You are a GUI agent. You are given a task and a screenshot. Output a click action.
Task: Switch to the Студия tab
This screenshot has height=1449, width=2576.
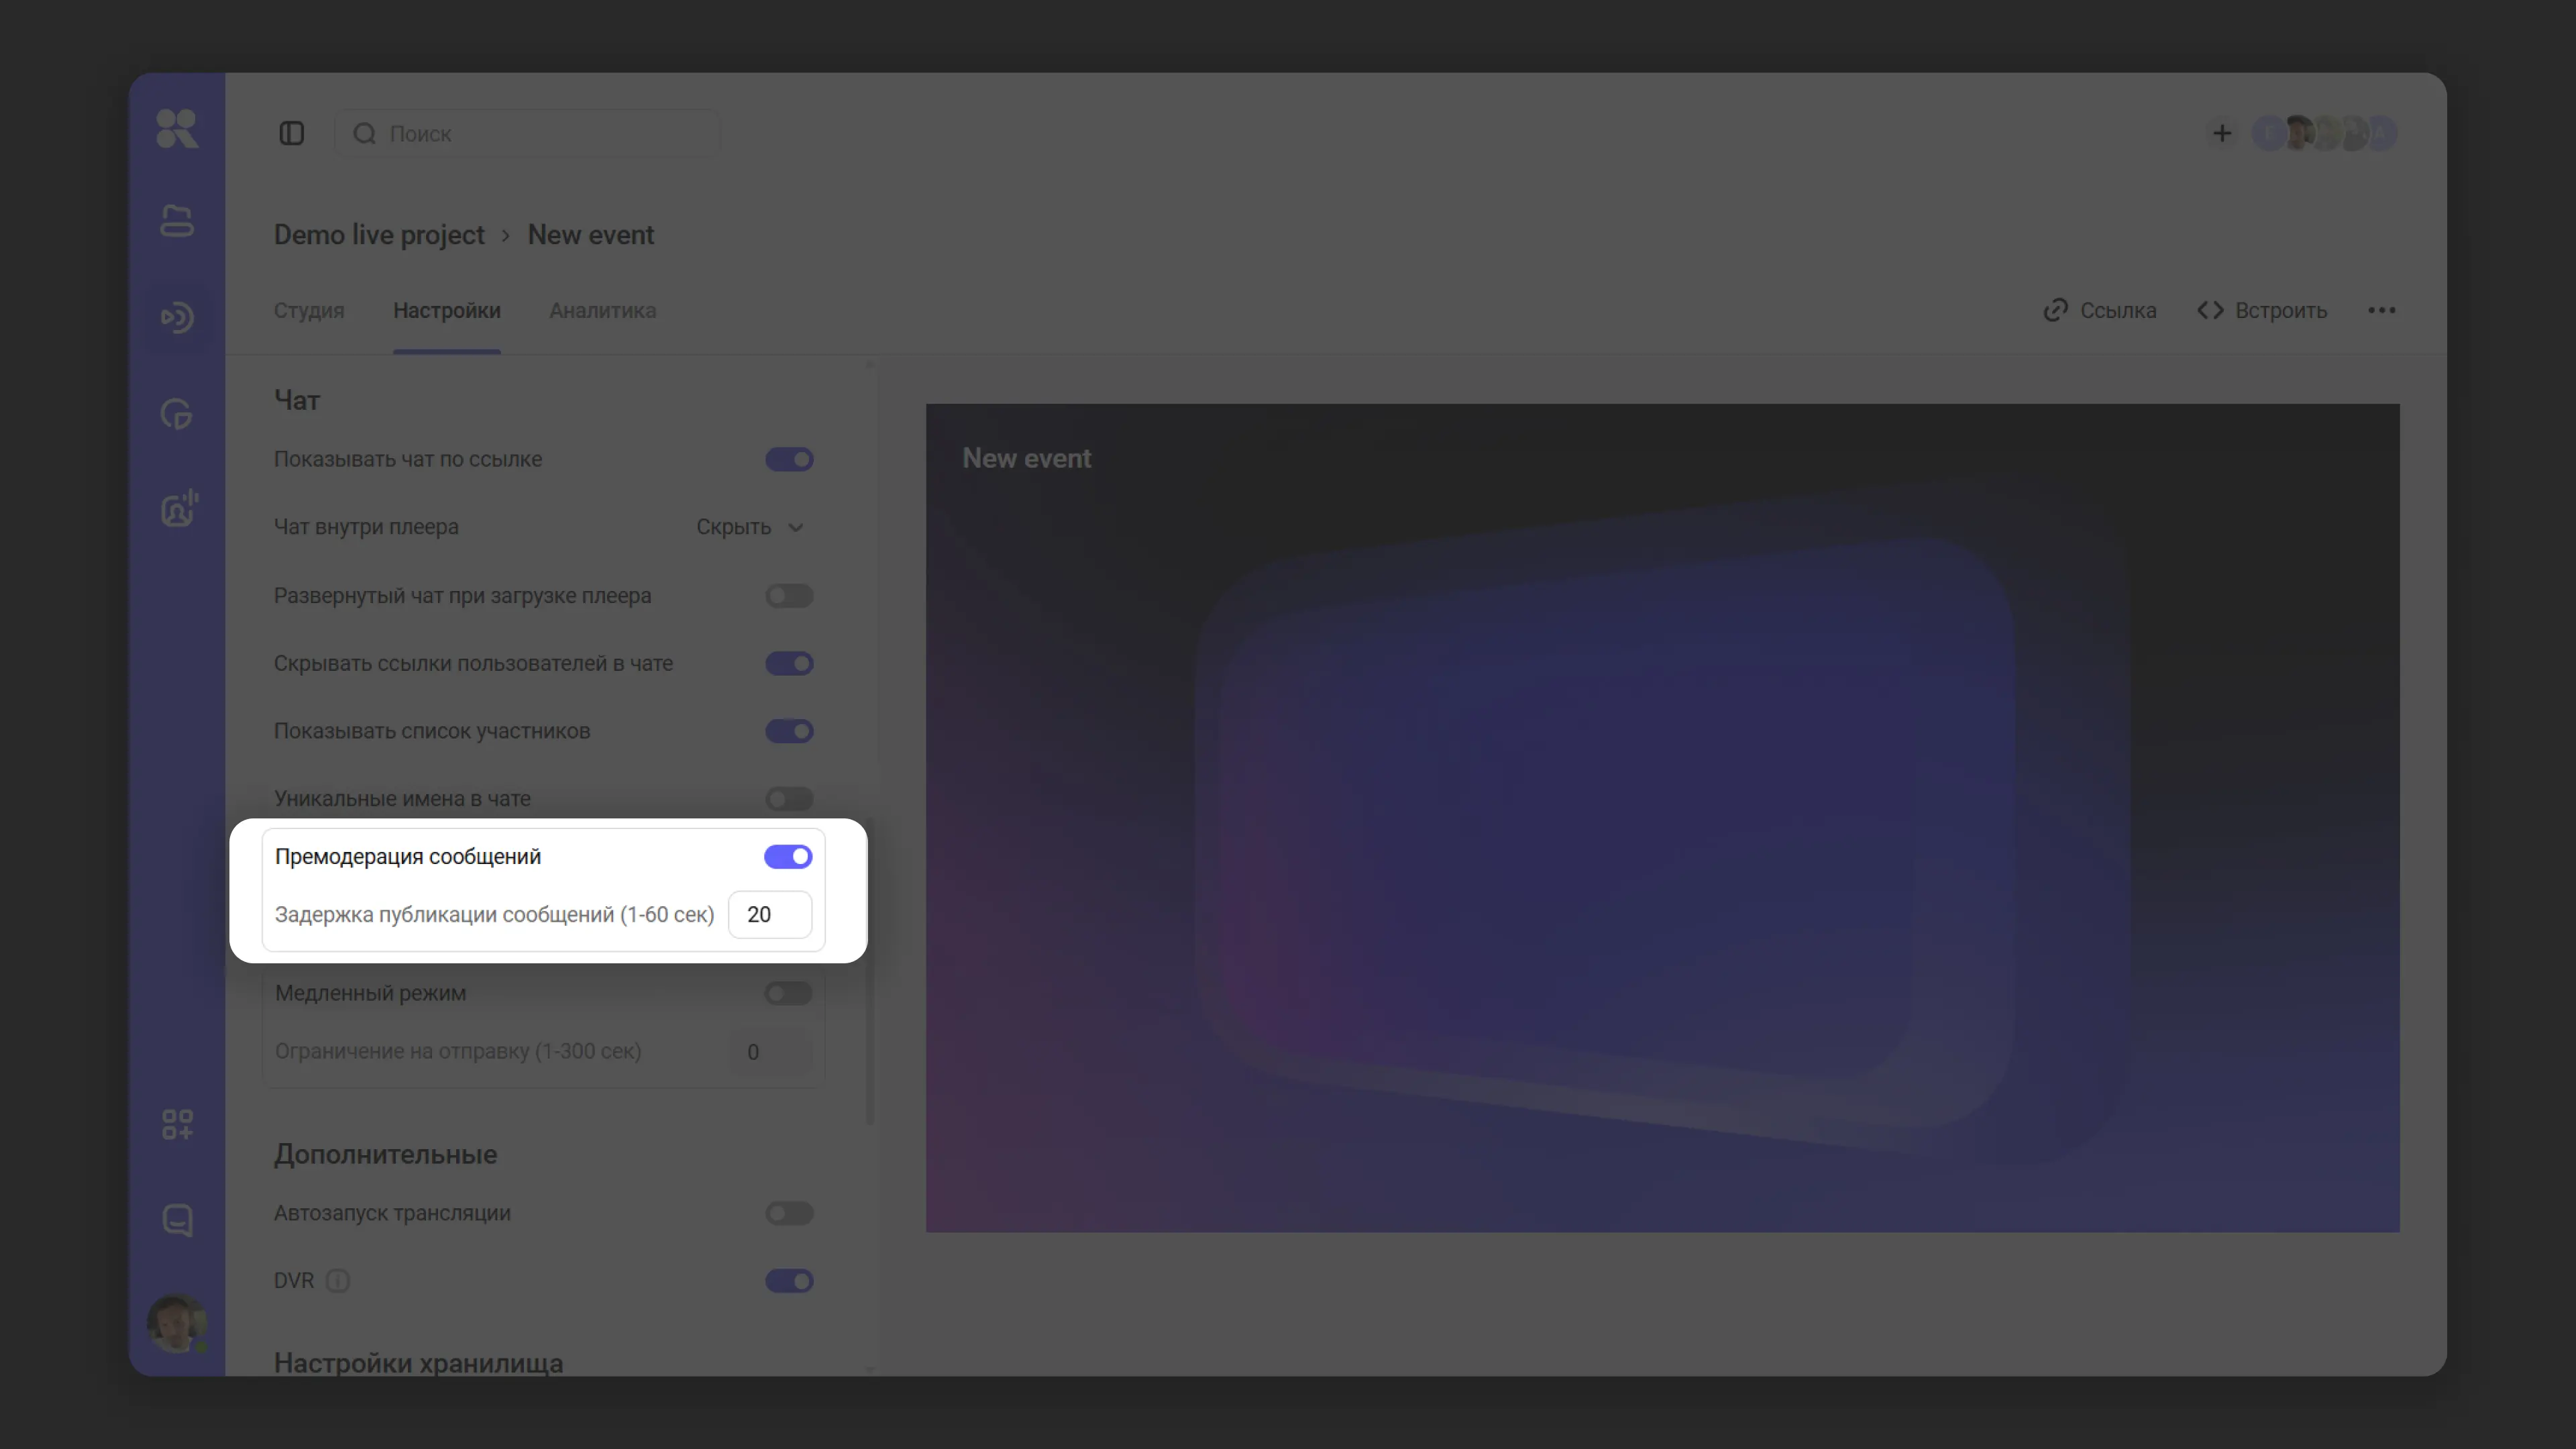(x=309, y=311)
